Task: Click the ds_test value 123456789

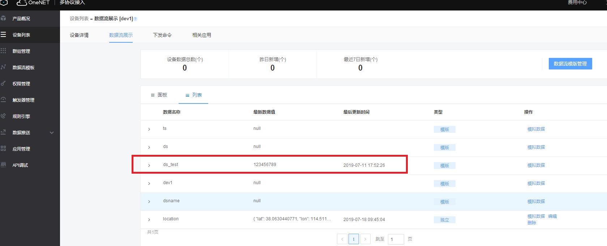Action: [265, 165]
